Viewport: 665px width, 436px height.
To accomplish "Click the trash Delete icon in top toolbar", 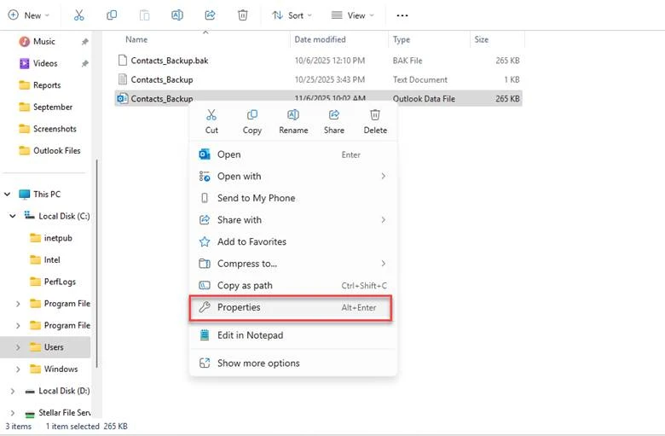I will click(x=243, y=15).
